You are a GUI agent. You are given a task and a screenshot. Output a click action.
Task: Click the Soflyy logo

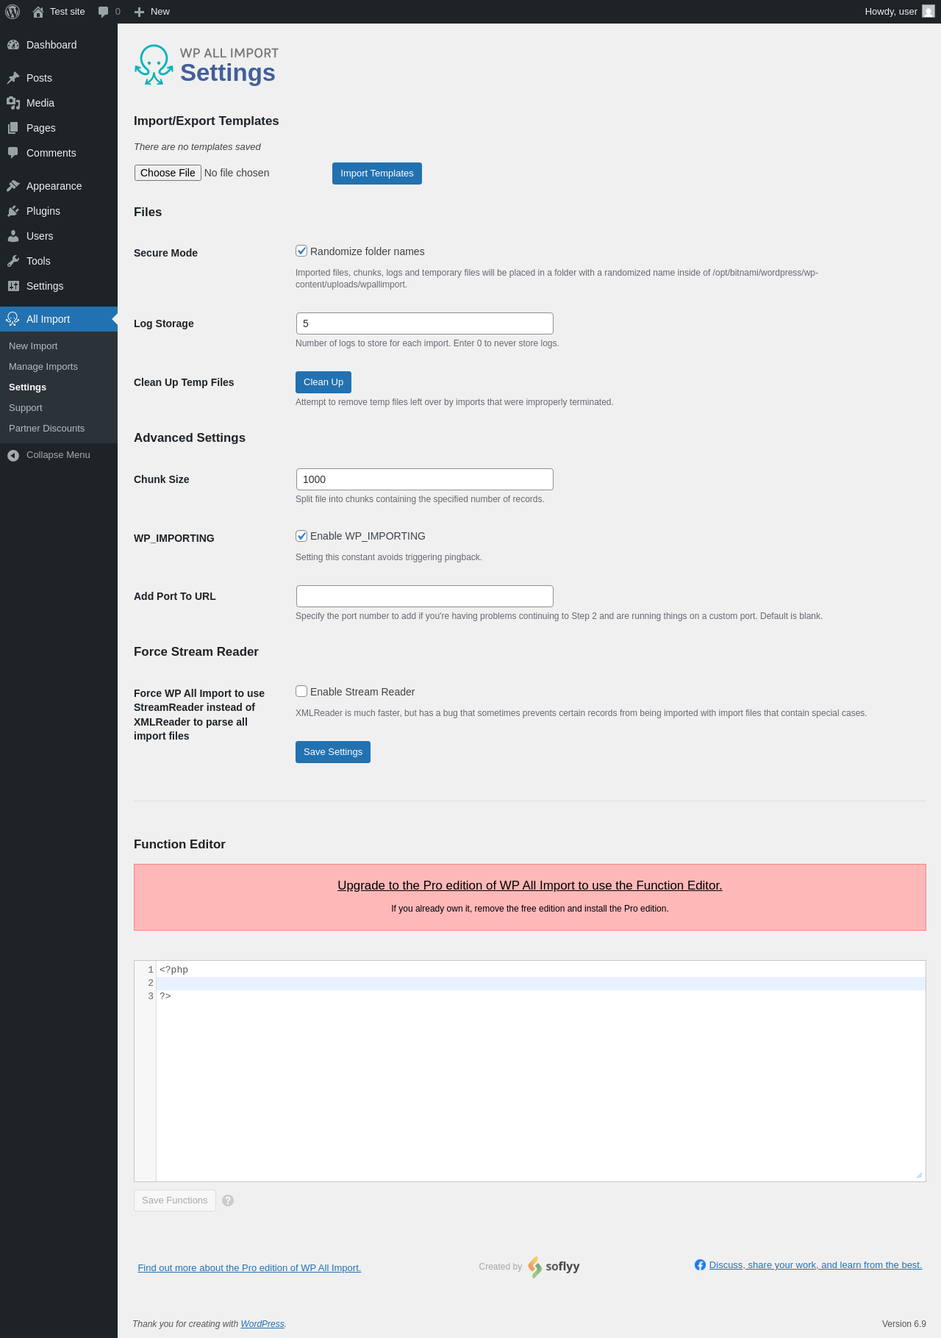(554, 1267)
